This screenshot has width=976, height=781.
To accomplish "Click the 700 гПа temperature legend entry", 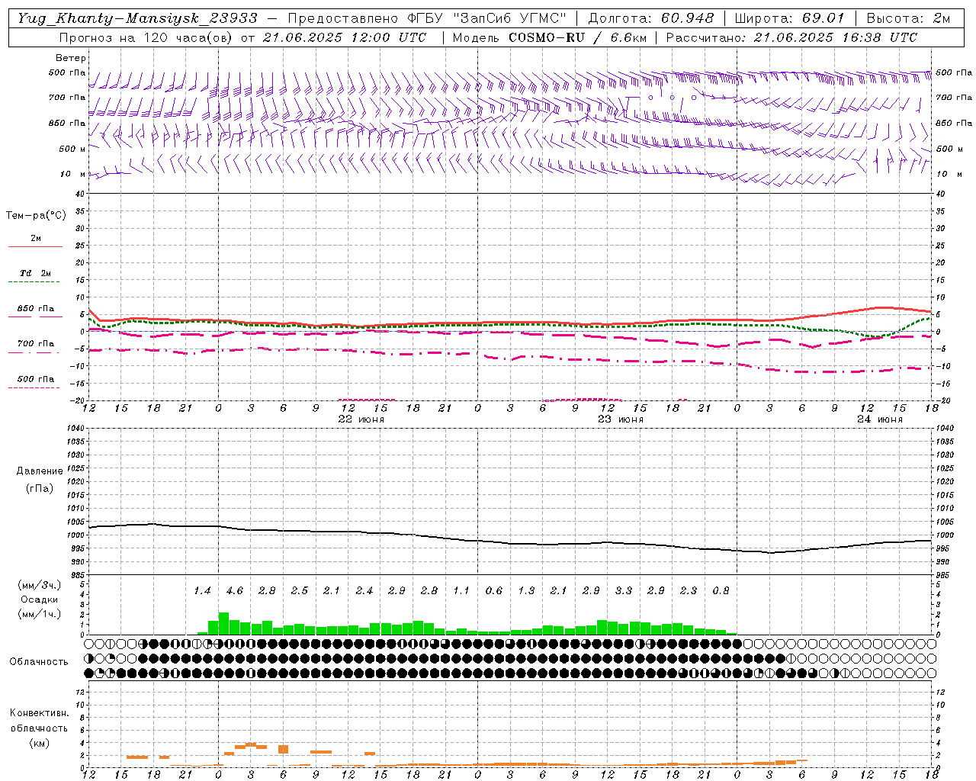I will [36, 343].
